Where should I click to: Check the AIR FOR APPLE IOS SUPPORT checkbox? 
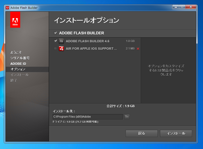pos(56,49)
